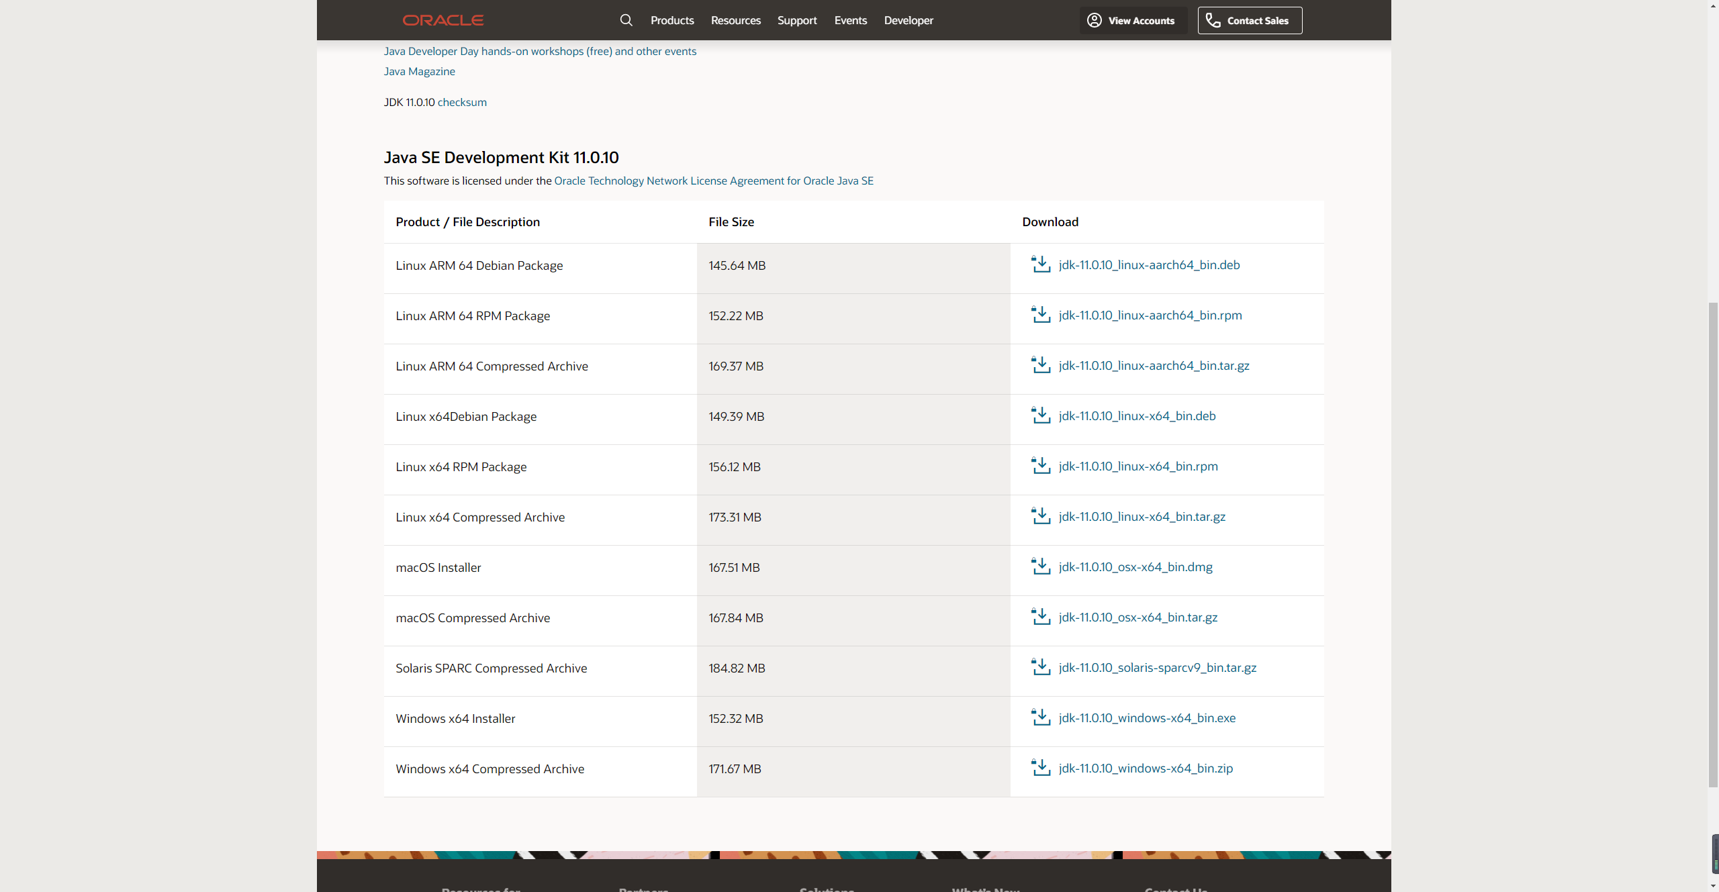1719x892 pixels.
Task: Click the page vertical scrollbar thumb
Action: coord(1713,544)
